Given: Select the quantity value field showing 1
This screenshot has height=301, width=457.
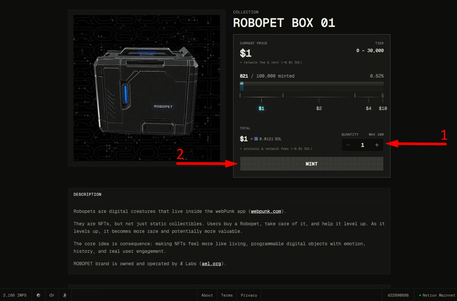Looking at the screenshot, I should point(362,145).
